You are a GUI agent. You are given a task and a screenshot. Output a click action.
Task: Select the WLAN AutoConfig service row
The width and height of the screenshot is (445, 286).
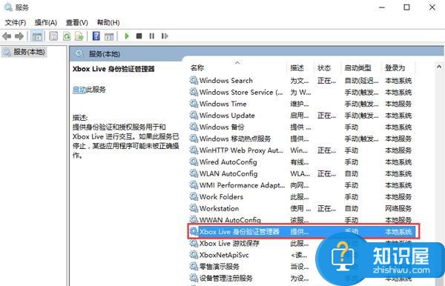(302, 173)
